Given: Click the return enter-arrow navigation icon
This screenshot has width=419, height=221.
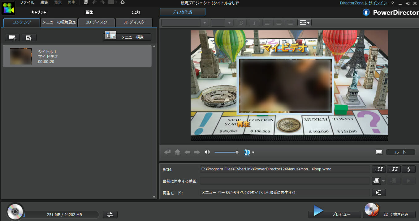Looking at the screenshot, I should pyautogui.click(x=167, y=152).
